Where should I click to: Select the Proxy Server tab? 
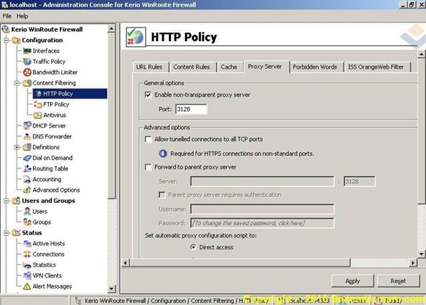pyautogui.click(x=265, y=67)
